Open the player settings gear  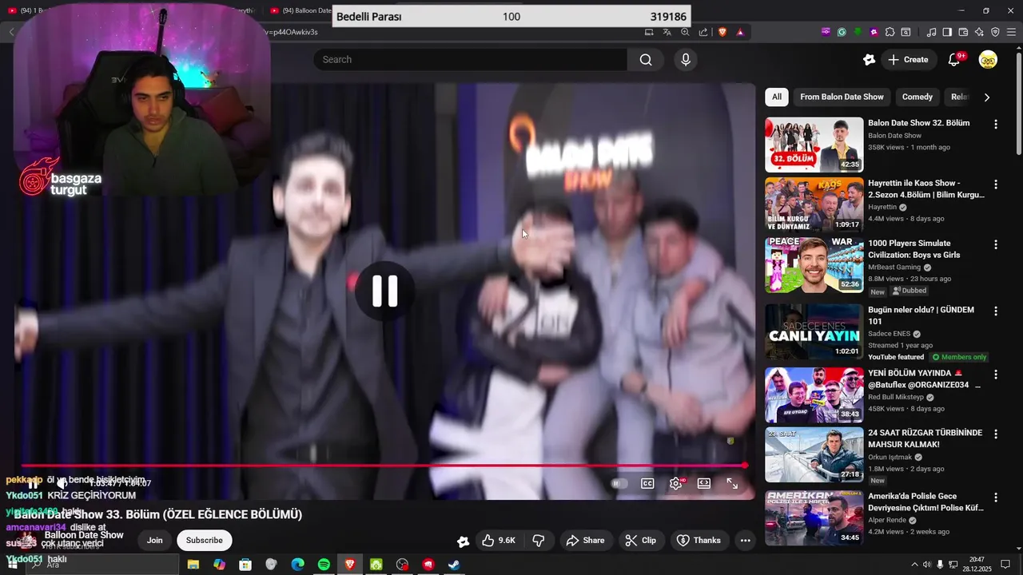click(x=676, y=483)
